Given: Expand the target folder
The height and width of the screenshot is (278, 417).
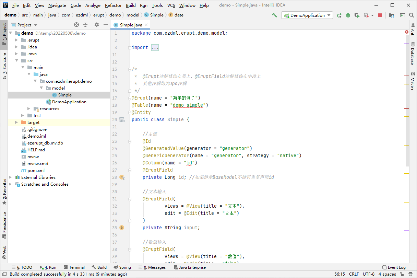Looking at the screenshot, I should (16, 123).
